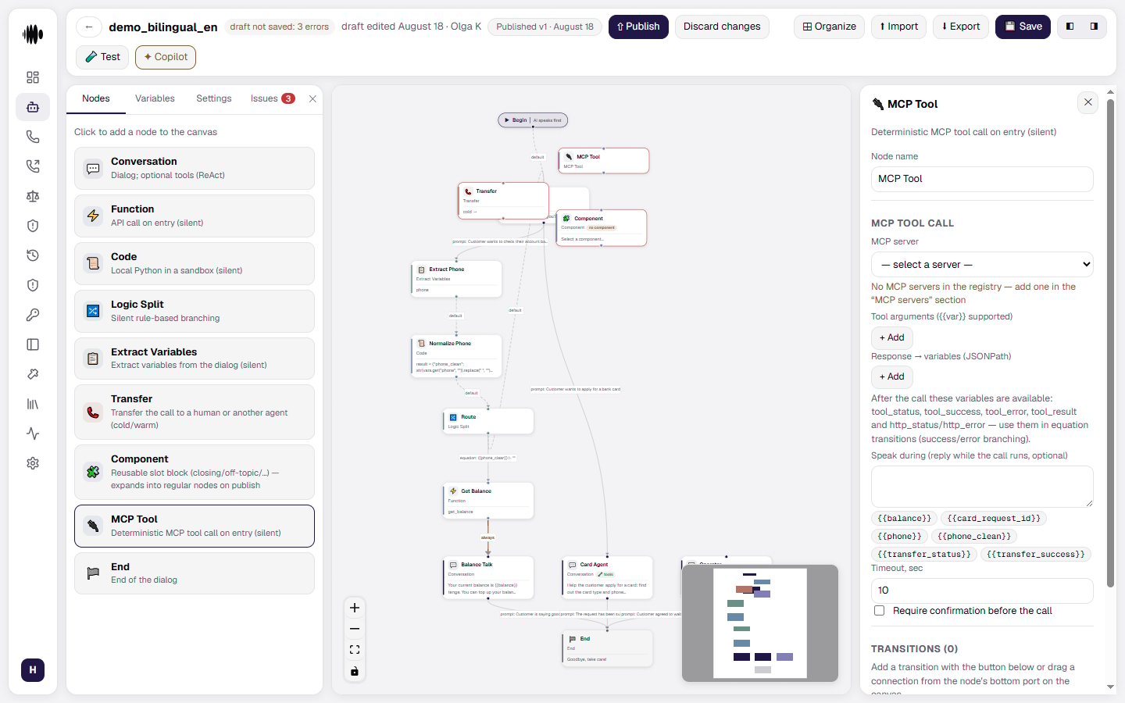This screenshot has height=703, width=1125.
Task: Open the Issues tab
Action: [x=272, y=98]
